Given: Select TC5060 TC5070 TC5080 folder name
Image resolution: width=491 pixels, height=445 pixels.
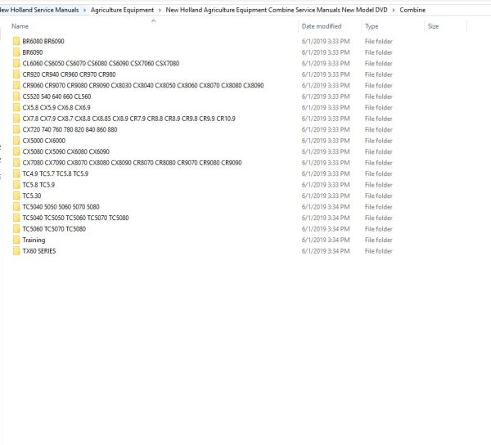Looking at the screenshot, I should (x=54, y=229).
